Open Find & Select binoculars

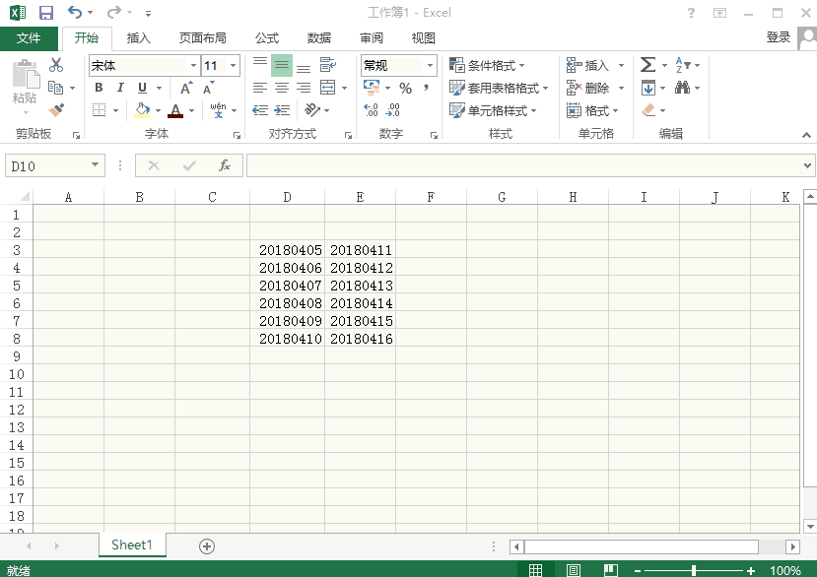click(682, 88)
